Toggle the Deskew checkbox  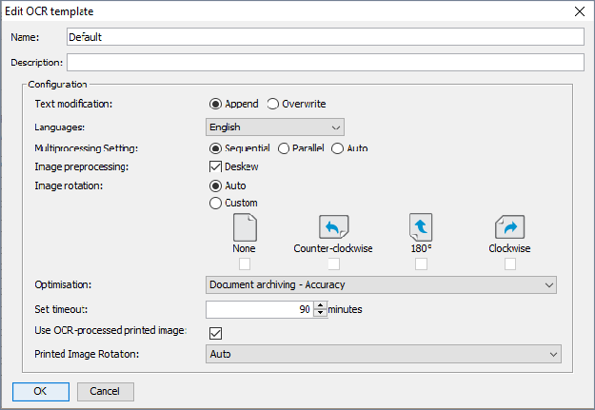tap(215, 166)
